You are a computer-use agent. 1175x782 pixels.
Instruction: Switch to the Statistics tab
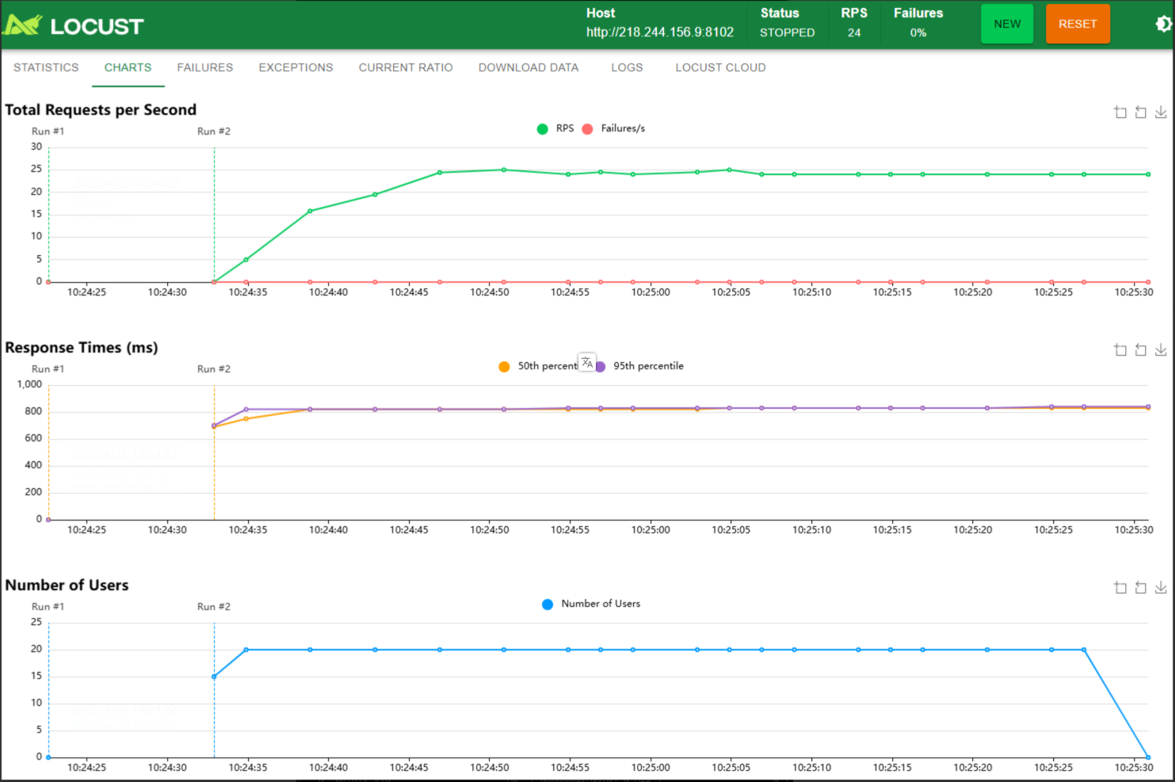coord(46,67)
